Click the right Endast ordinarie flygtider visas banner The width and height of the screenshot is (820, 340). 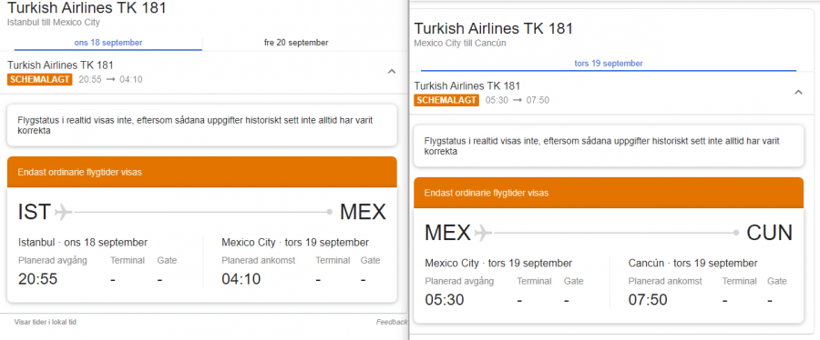pyautogui.click(x=609, y=193)
